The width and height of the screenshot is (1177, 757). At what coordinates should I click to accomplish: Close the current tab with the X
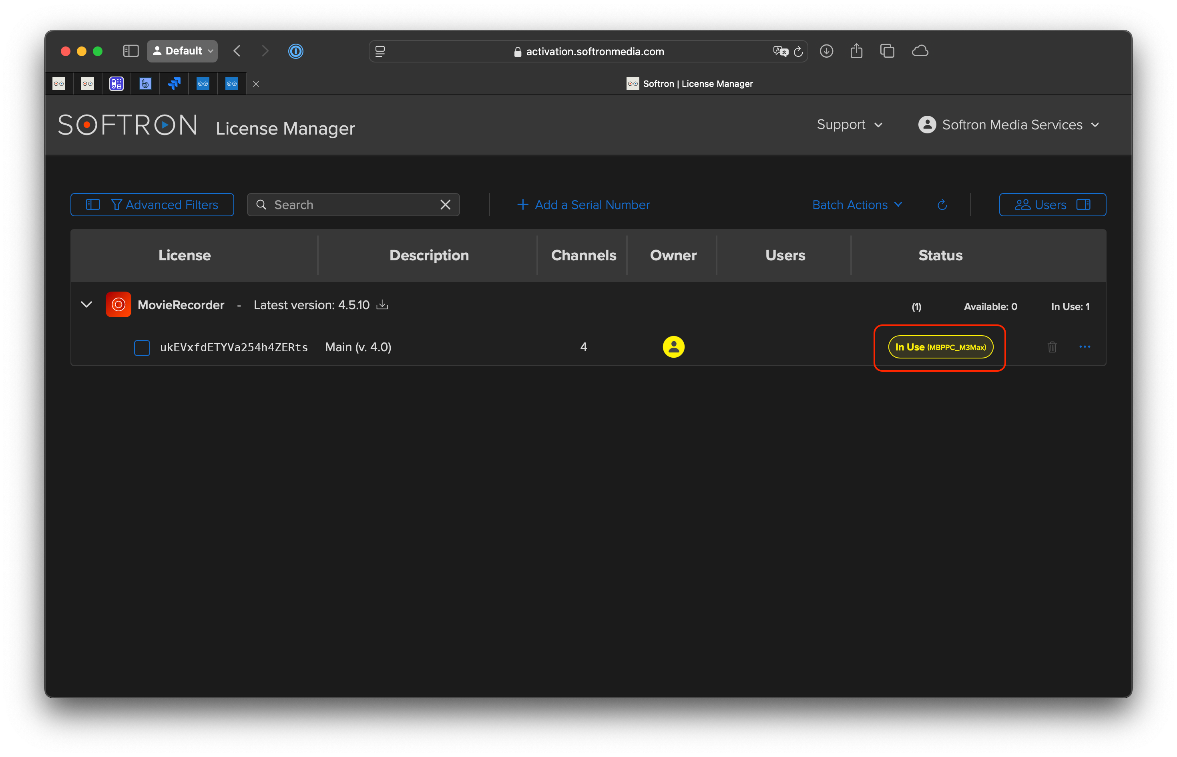click(x=256, y=84)
